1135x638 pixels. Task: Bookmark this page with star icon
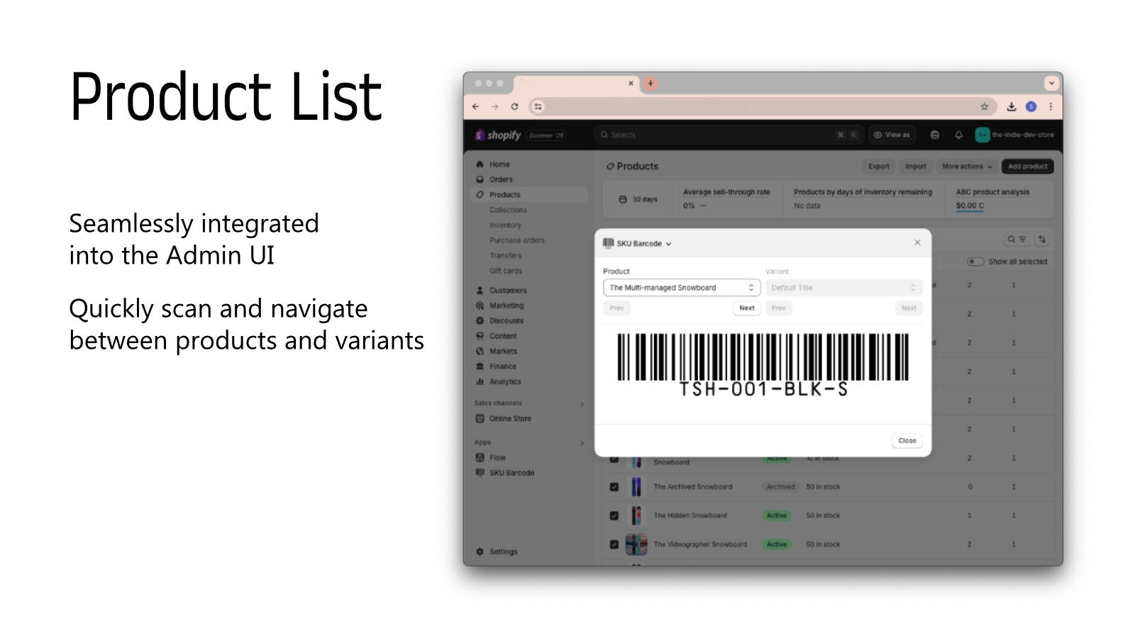coord(984,106)
